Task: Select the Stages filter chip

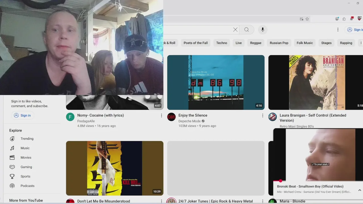Action: point(326,43)
